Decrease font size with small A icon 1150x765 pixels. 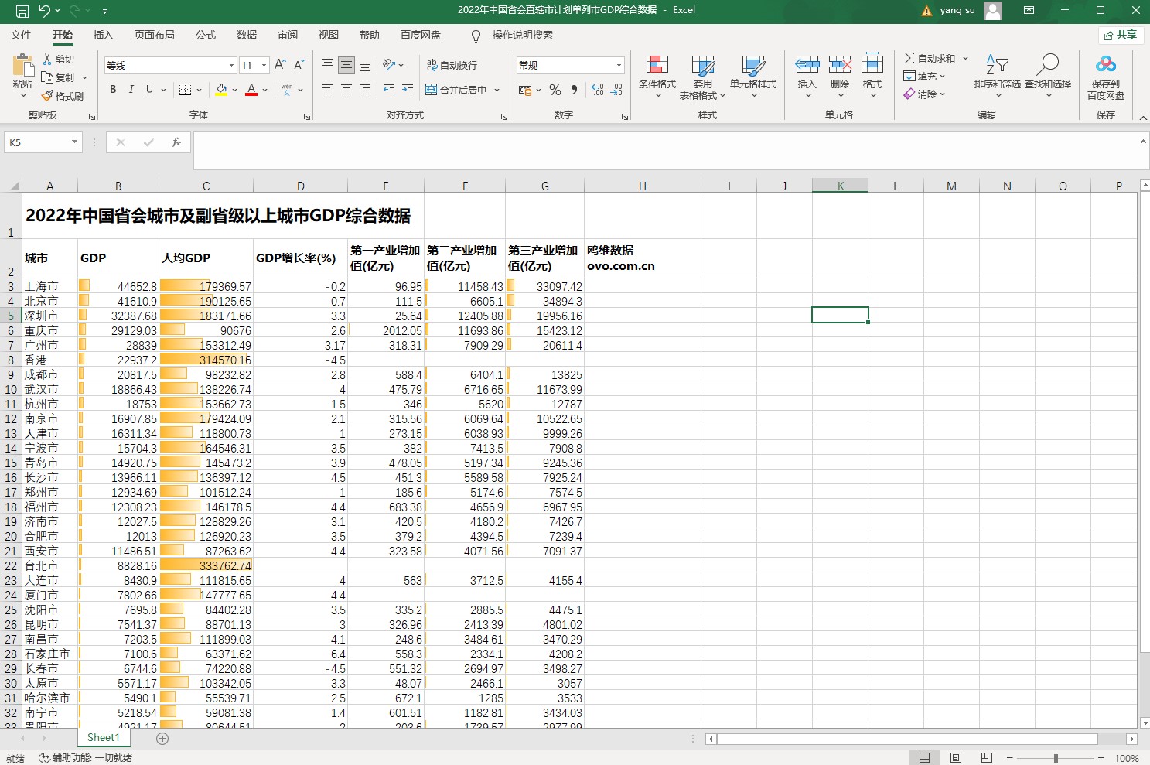(x=299, y=65)
